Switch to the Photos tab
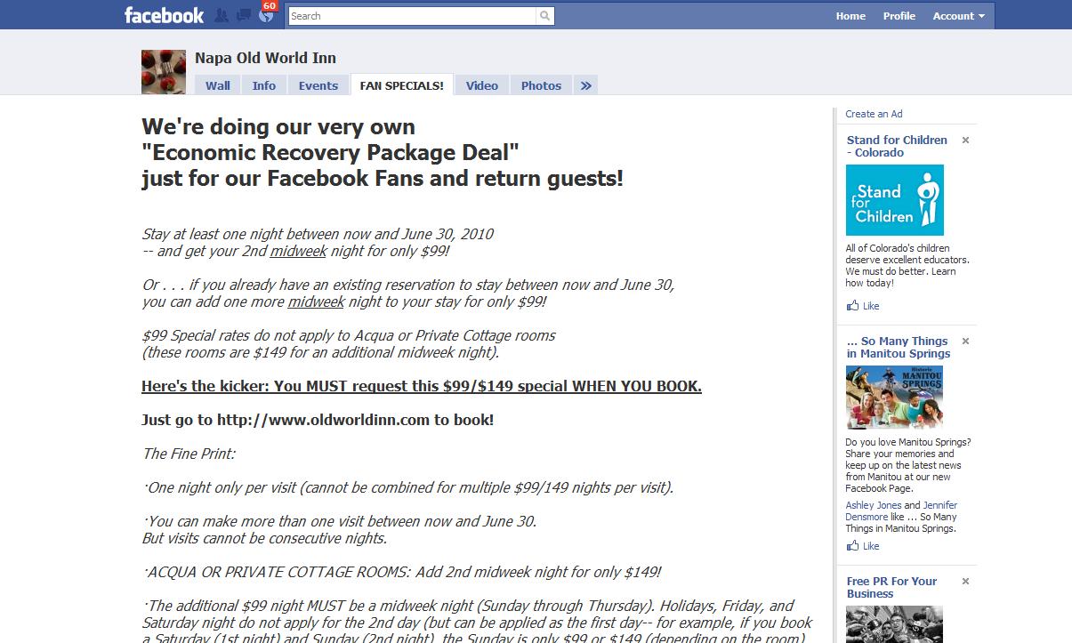Viewport: 1072px width, 643px height. [541, 85]
